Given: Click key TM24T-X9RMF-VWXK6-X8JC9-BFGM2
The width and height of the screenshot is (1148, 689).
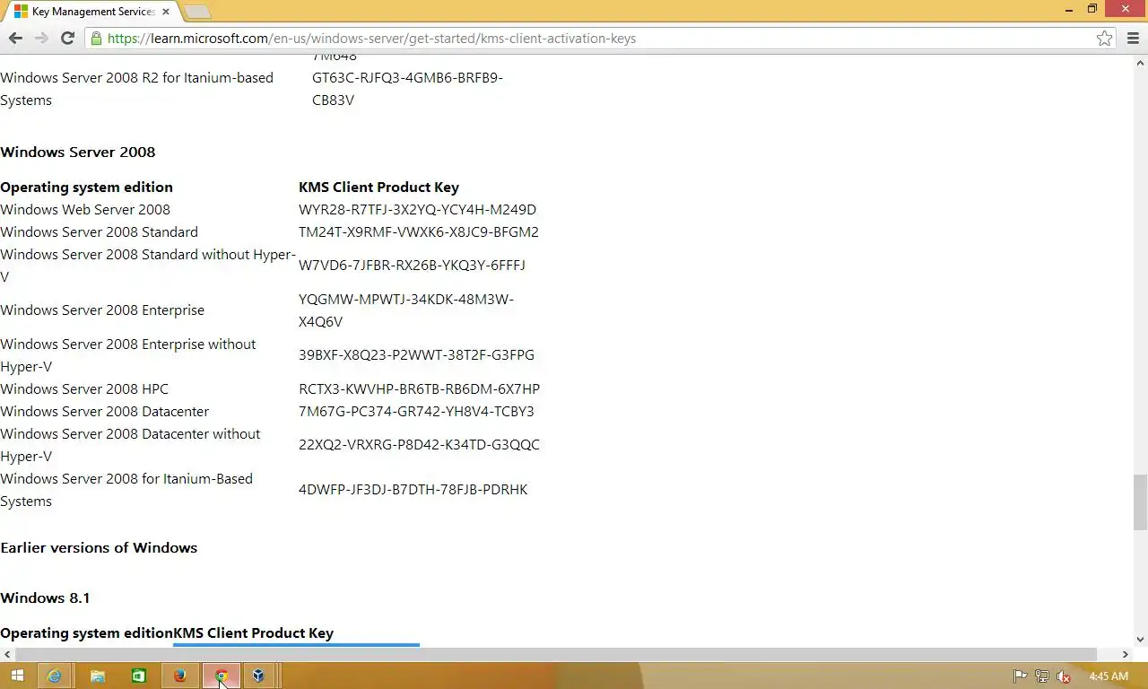Looking at the screenshot, I should [x=419, y=231].
